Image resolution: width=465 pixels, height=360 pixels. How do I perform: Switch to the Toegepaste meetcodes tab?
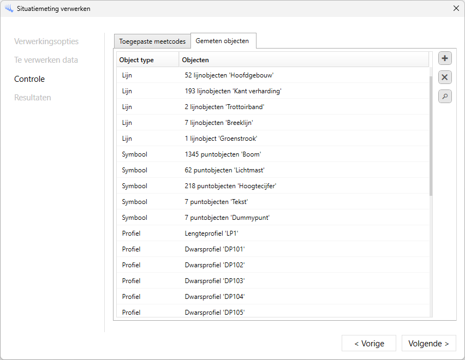pos(152,41)
